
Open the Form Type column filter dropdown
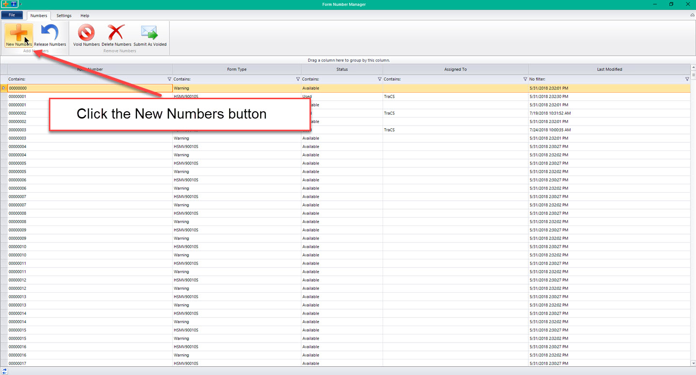tap(298, 79)
